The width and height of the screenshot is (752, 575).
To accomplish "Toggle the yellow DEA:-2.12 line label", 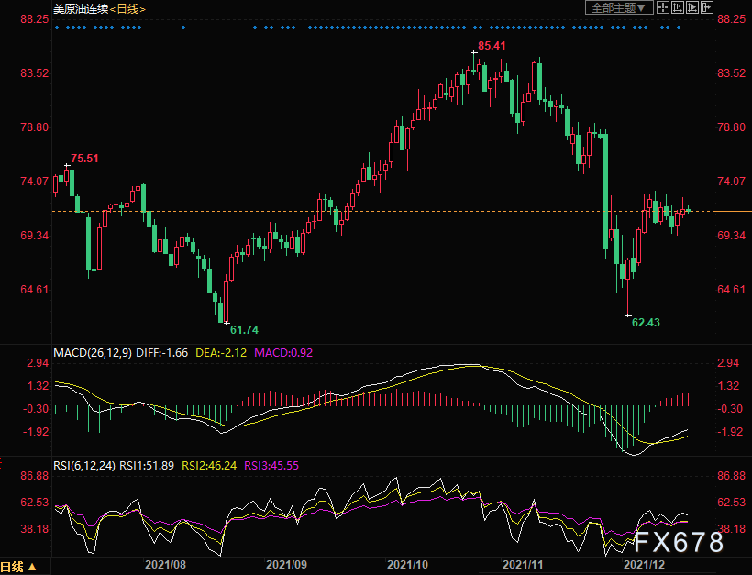I will (x=221, y=352).
